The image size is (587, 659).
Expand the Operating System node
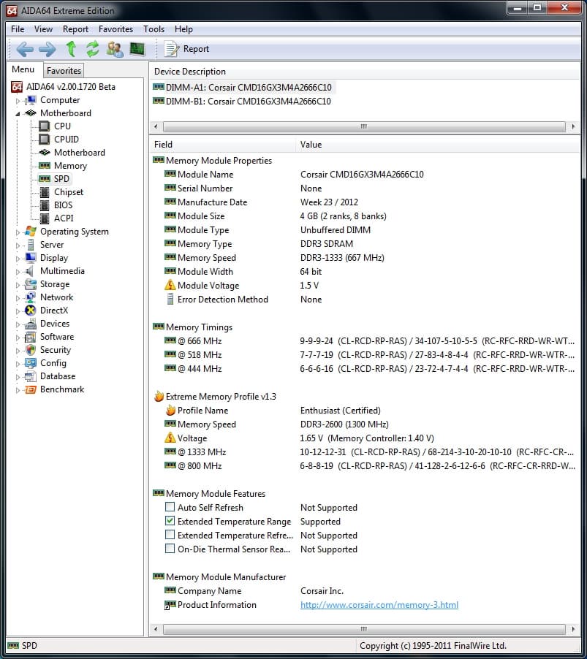(18, 232)
